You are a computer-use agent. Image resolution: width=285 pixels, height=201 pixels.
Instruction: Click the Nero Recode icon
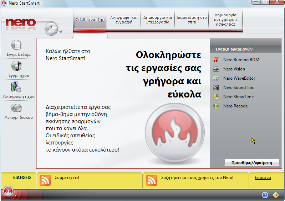coord(216,106)
